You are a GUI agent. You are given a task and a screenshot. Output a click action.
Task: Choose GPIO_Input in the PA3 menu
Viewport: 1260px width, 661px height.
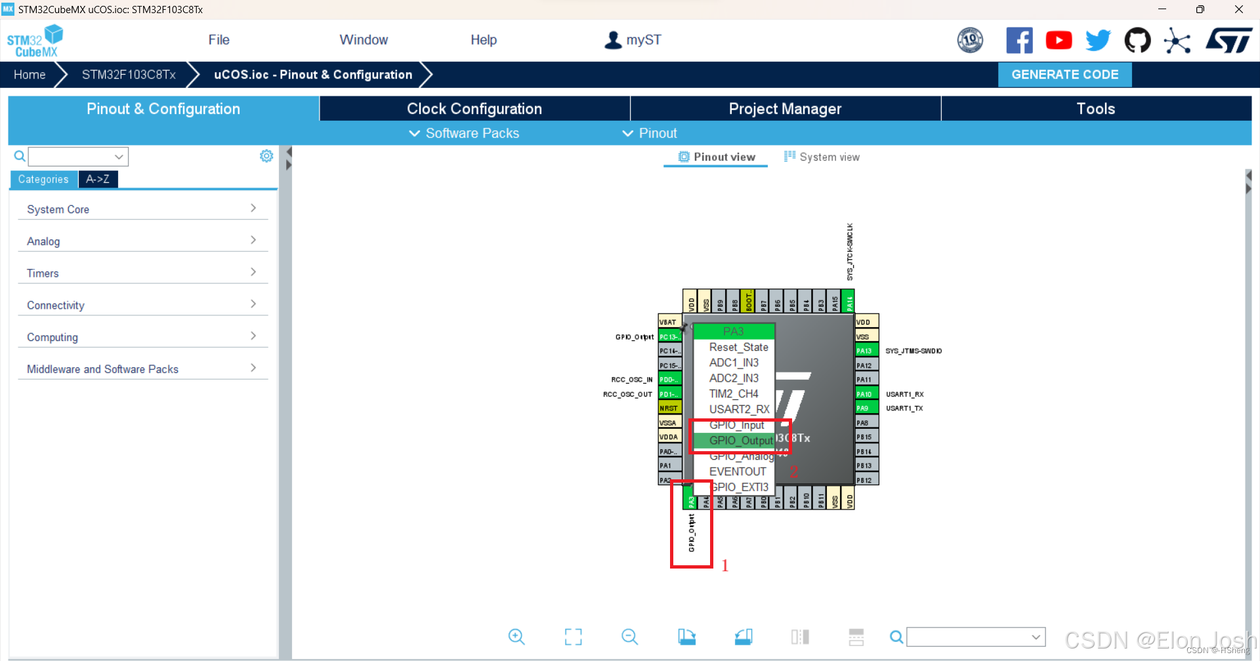click(x=734, y=425)
